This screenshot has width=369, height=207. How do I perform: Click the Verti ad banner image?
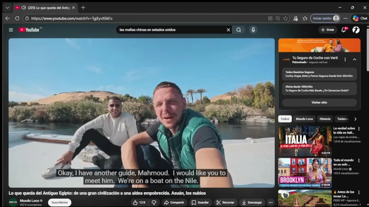[x=319, y=45]
